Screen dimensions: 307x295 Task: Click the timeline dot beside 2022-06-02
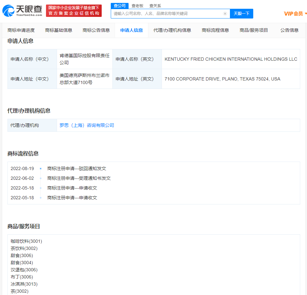point(40,178)
